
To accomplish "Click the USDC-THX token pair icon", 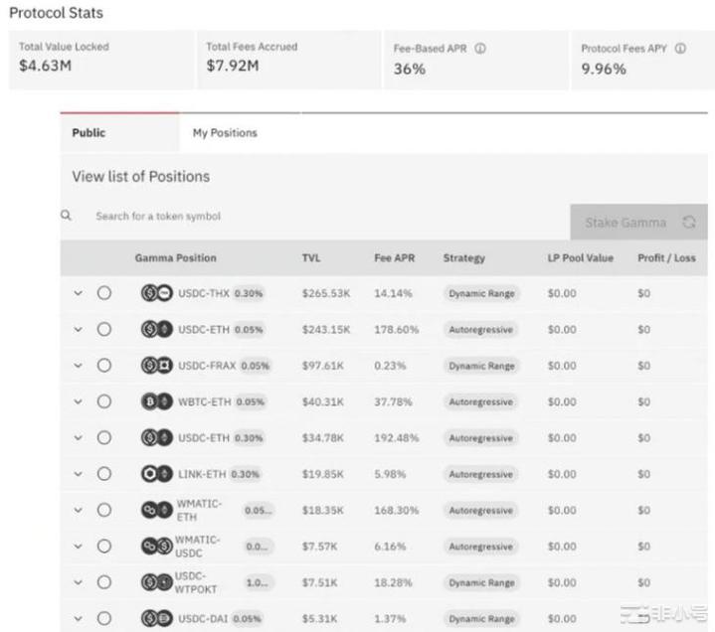I will click(x=156, y=293).
